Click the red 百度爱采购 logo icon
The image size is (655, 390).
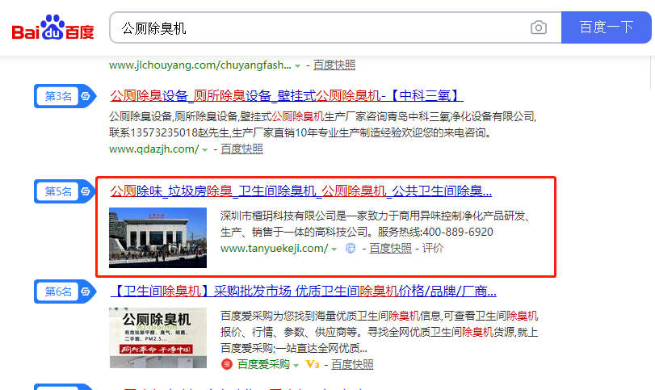[227, 364]
